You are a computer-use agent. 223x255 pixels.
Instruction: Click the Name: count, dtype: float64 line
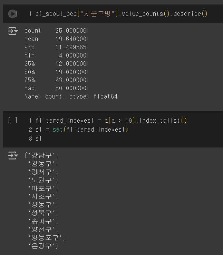click(x=71, y=96)
